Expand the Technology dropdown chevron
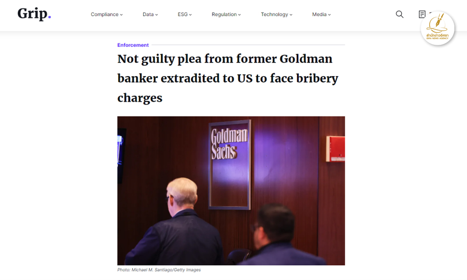Screen dimensions: 467x280 click(290, 14)
